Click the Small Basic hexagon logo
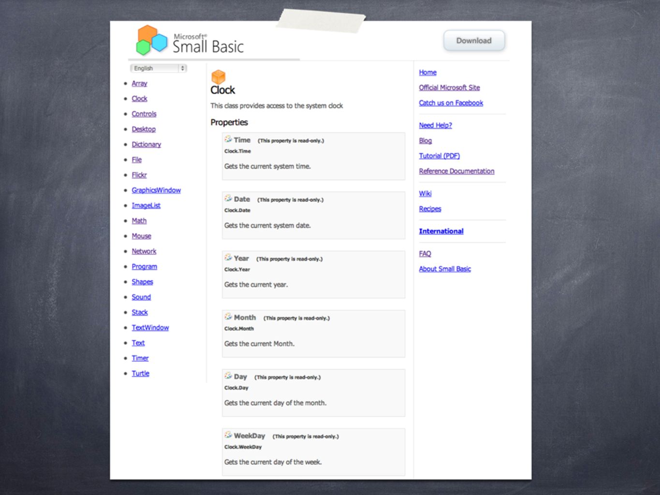This screenshot has width=660, height=495. pos(151,40)
